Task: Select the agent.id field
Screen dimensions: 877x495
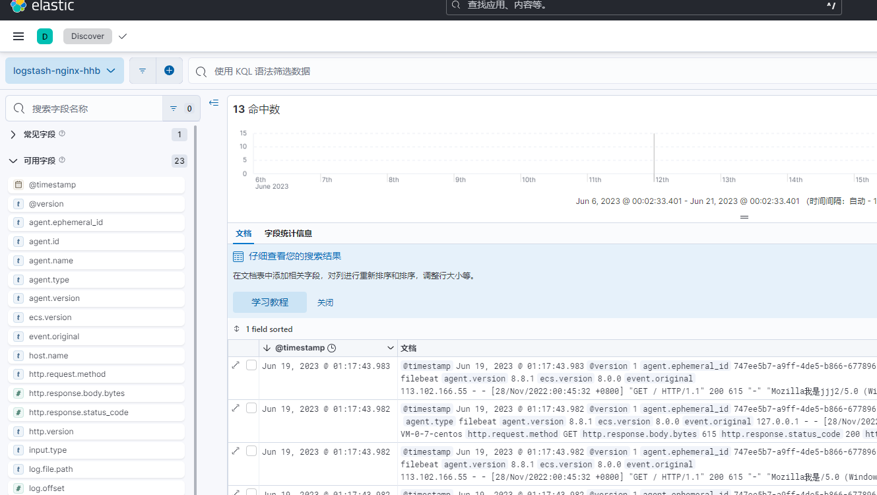Action: [x=96, y=242]
